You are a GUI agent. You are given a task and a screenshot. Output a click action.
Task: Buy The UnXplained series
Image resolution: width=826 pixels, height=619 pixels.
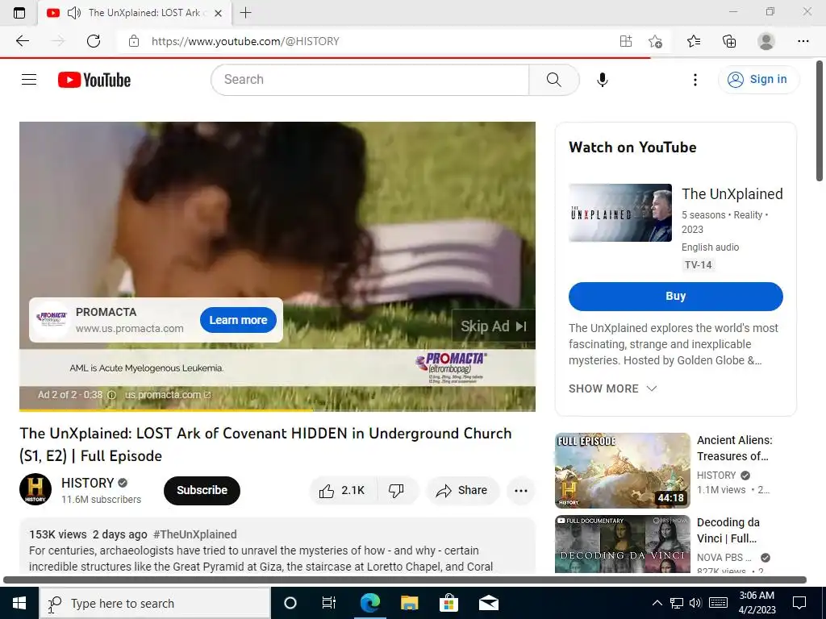click(675, 297)
